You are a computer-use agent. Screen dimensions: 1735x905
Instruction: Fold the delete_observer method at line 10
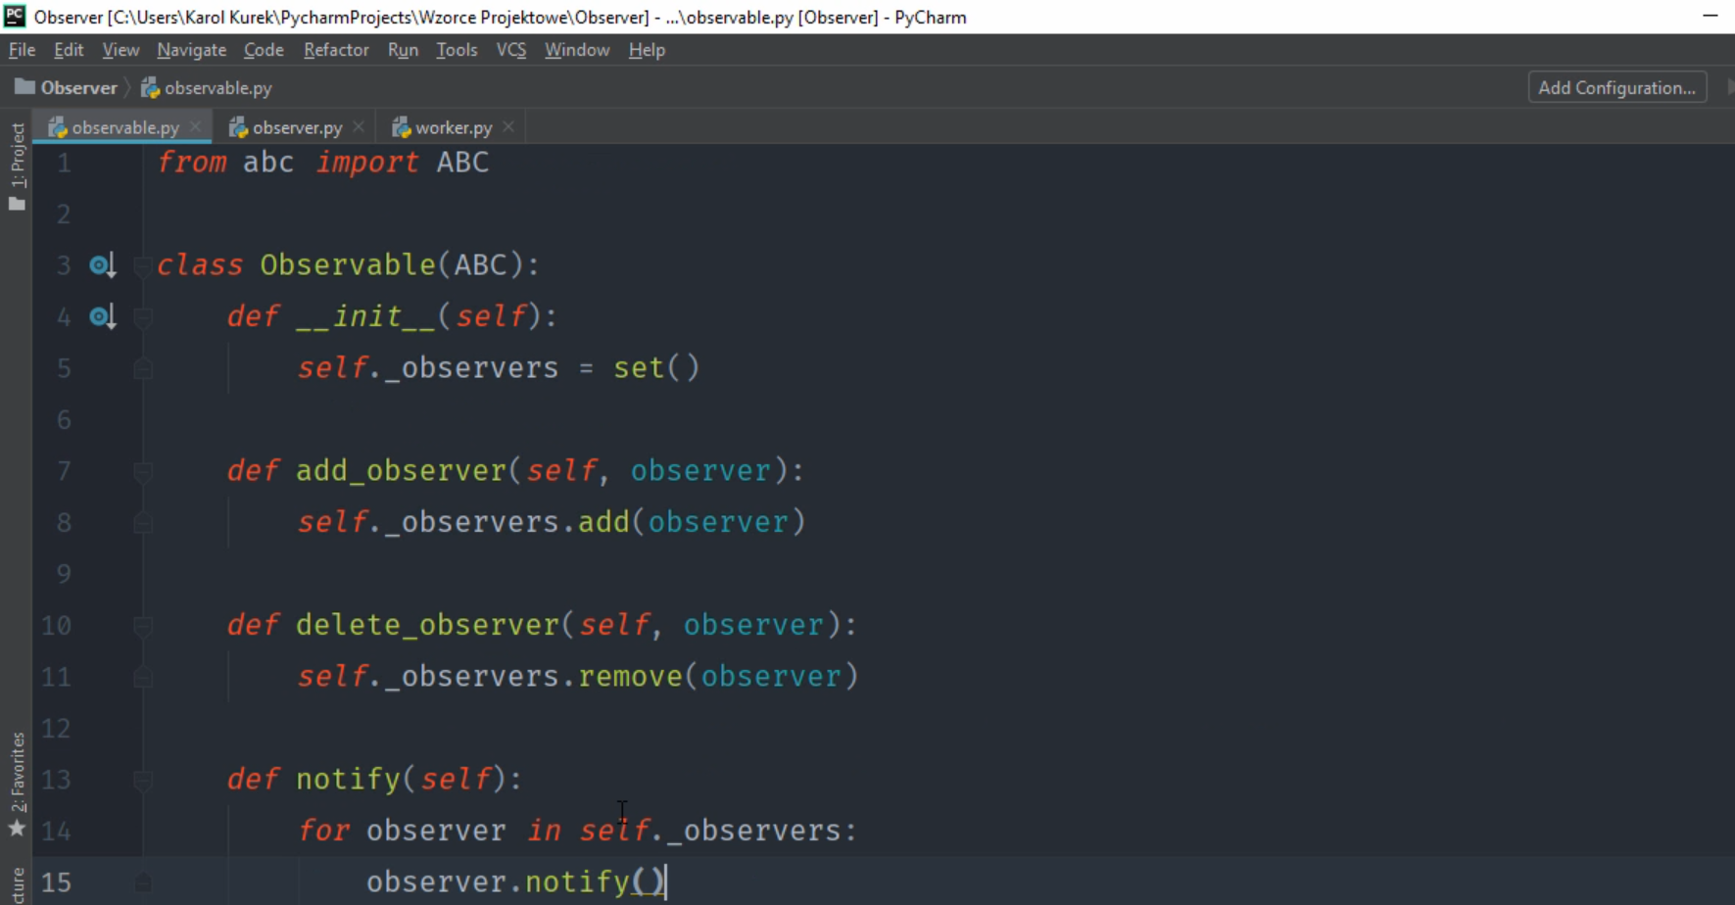pyautogui.click(x=143, y=626)
